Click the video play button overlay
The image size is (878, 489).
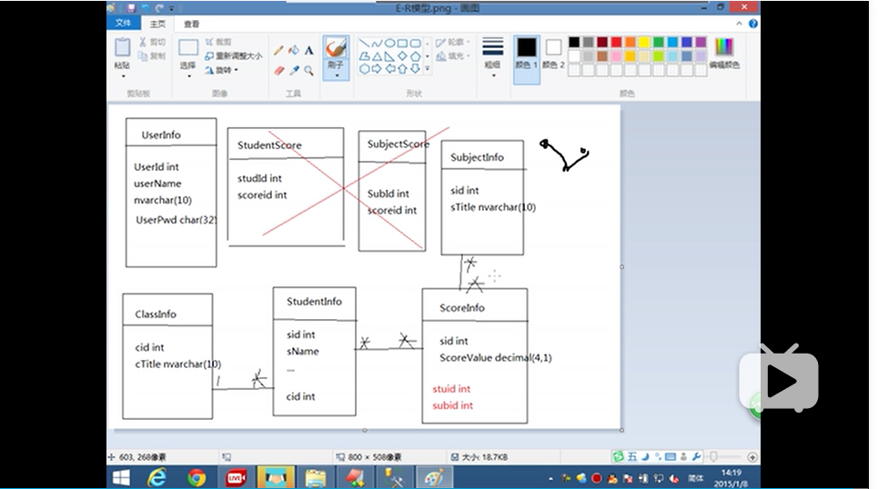click(x=779, y=381)
